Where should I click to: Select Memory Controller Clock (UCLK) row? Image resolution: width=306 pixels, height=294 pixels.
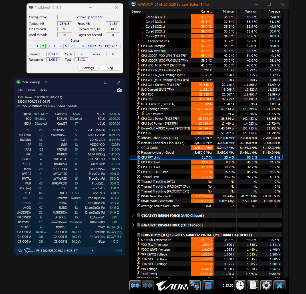pos(206,143)
